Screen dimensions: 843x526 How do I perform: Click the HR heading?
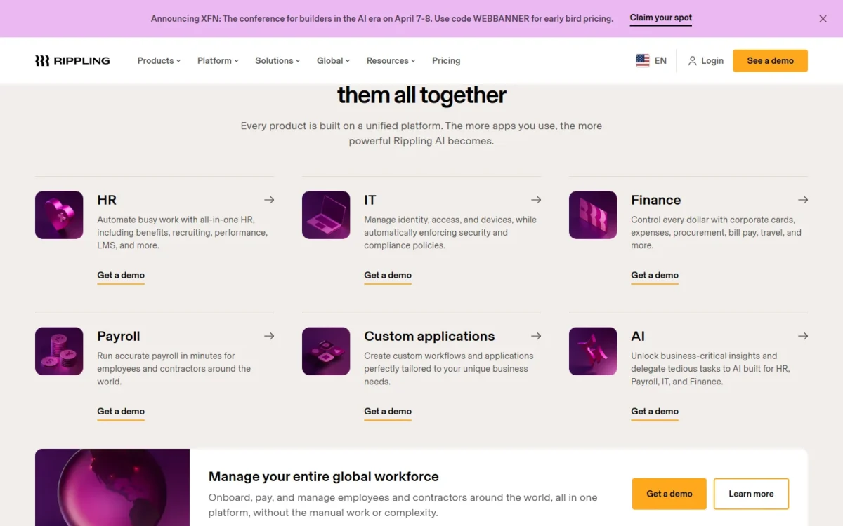click(107, 200)
